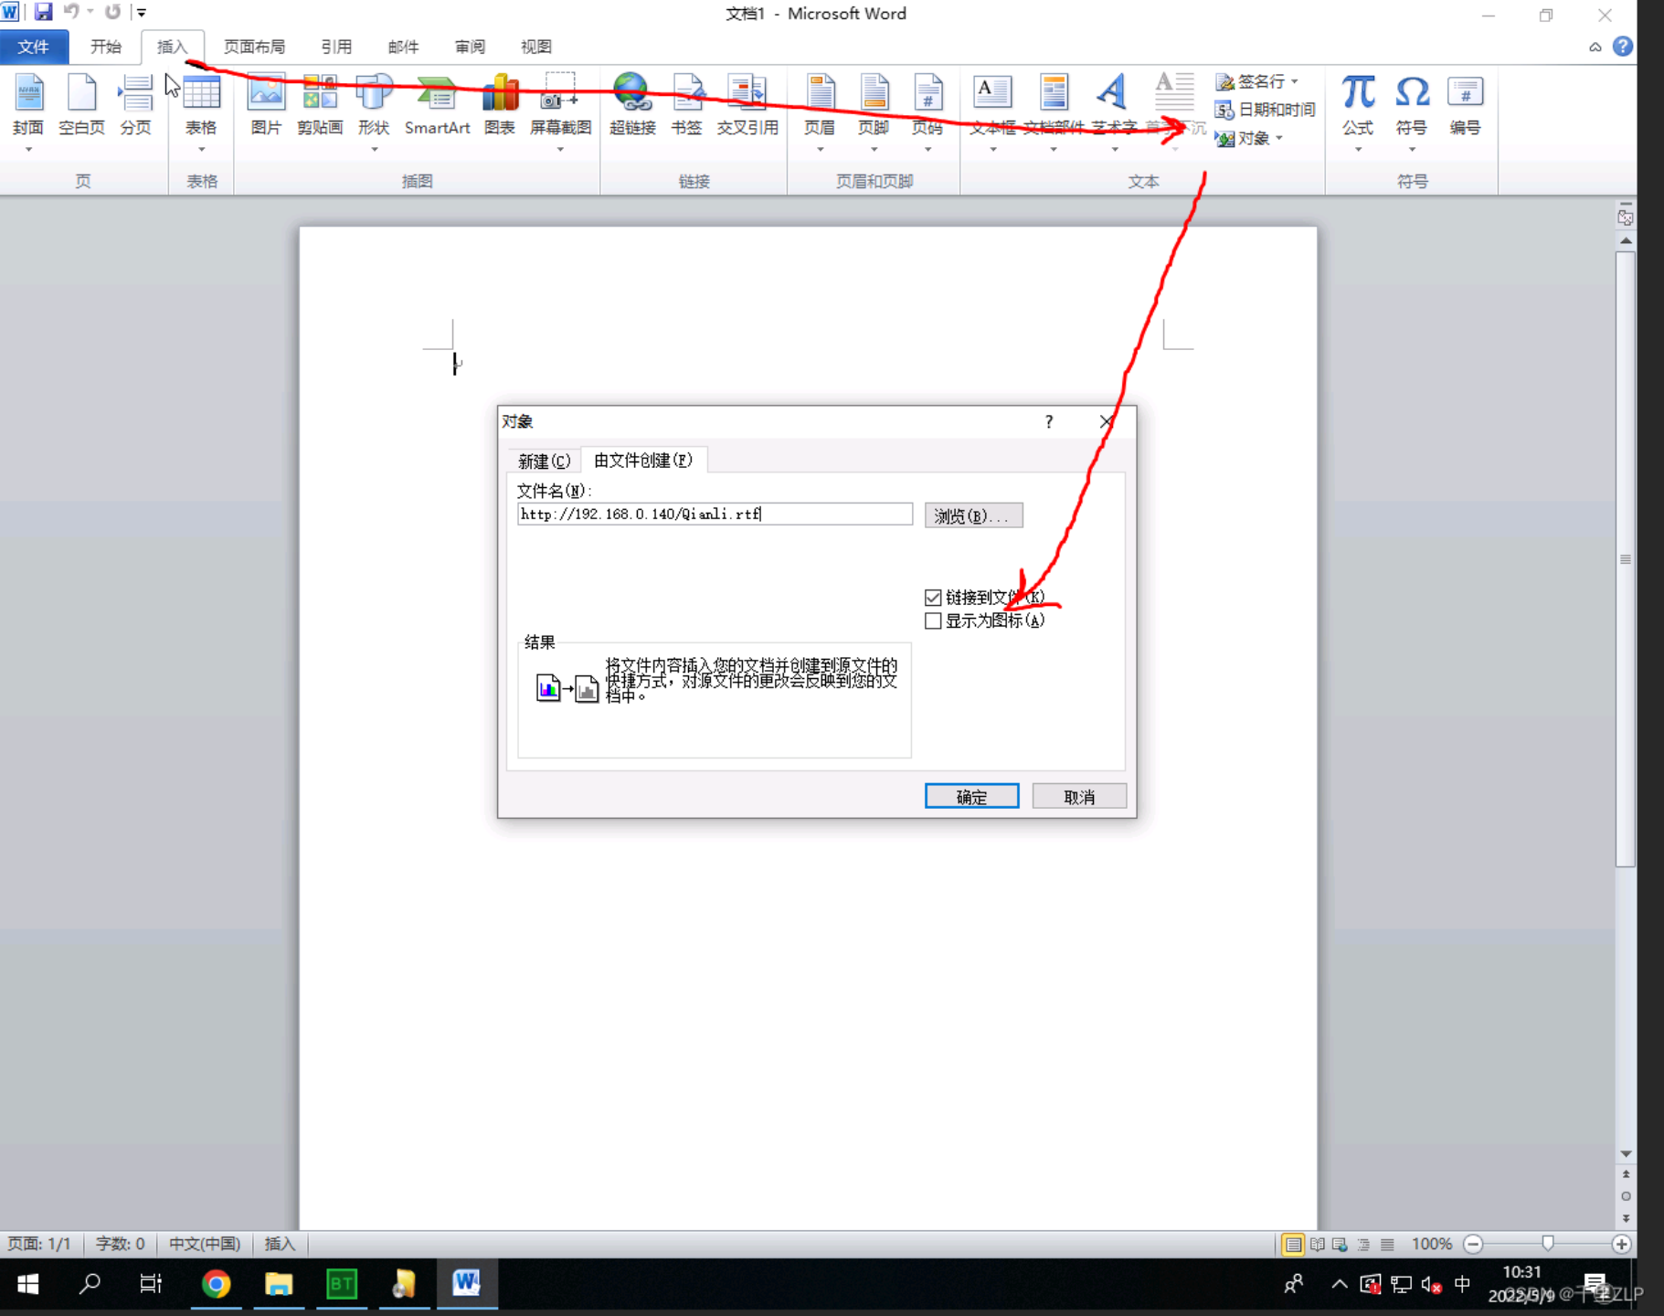The height and width of the screenshot is (1316, 1664).
Task: Insert date and time (日期和时间)
Action: 1265,110
